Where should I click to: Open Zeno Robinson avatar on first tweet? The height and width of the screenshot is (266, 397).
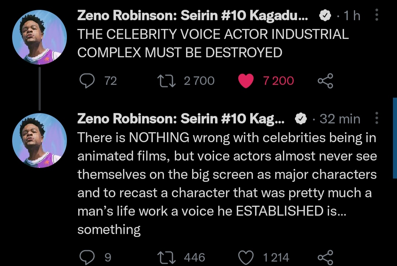(x=39, y=37)
